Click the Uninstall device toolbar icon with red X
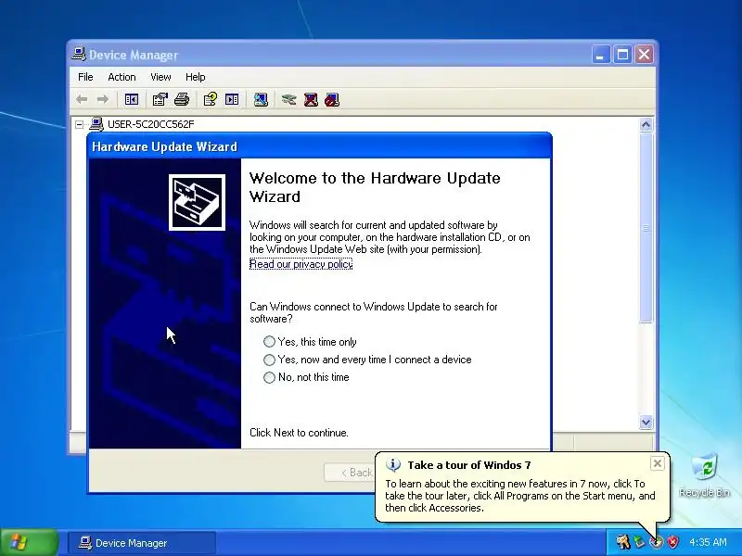 click(311, 100)
